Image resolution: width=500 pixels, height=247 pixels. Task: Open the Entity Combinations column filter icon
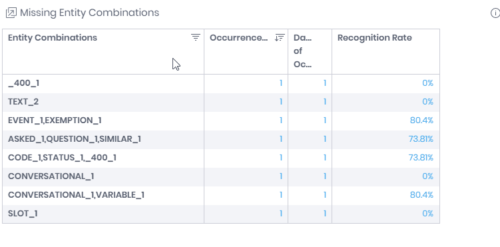(x=196, y=37)
